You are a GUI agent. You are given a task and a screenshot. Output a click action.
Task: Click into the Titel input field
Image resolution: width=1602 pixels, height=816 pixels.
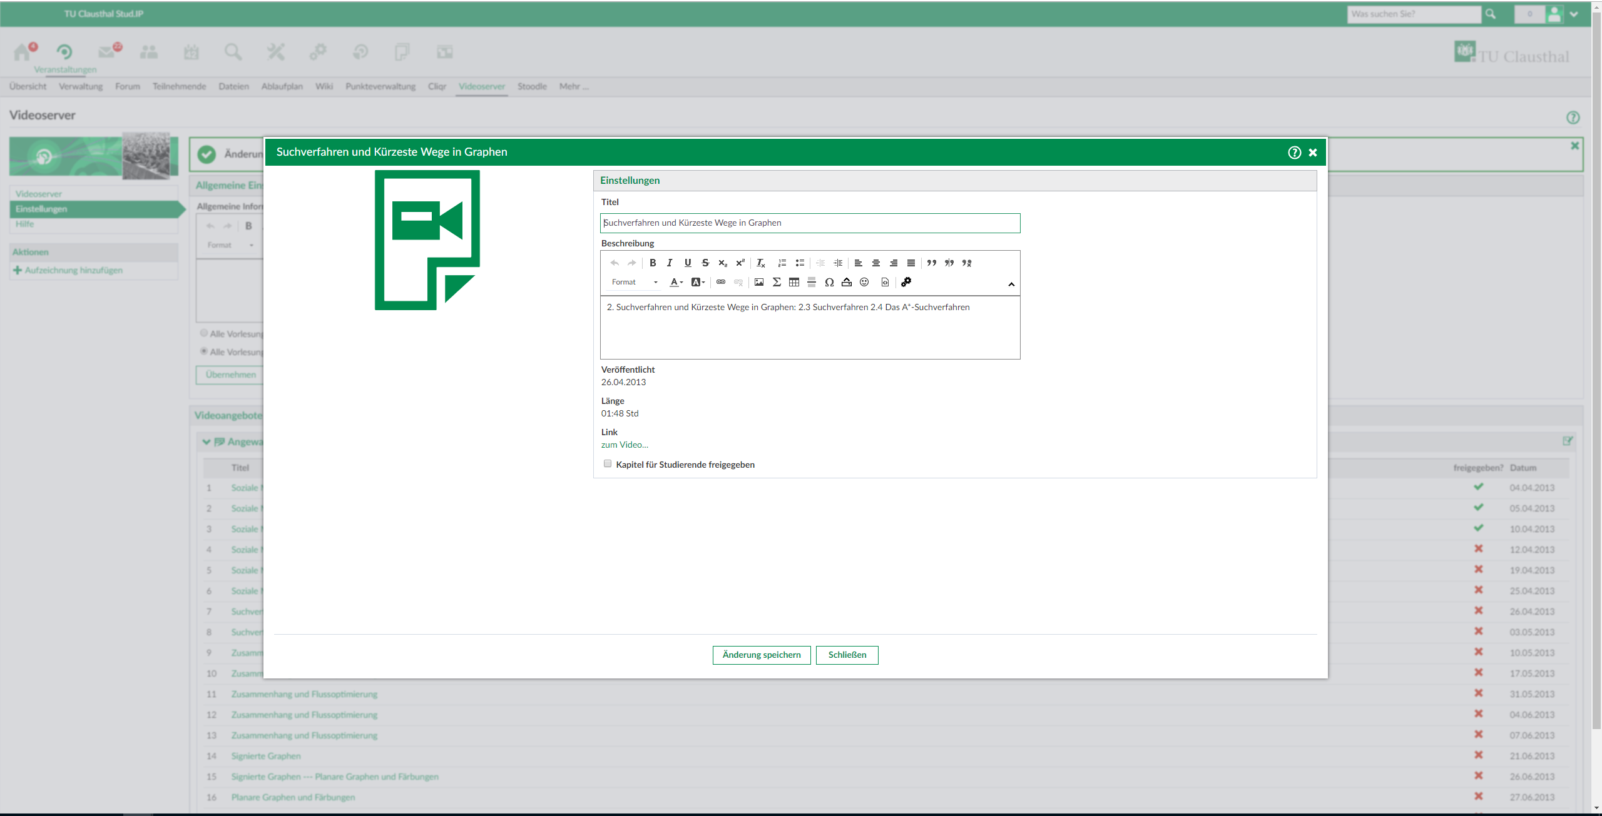tap(810, 223)
